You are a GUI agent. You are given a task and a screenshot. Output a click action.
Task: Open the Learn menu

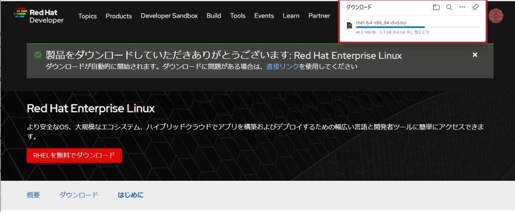[x=291, y=16]
